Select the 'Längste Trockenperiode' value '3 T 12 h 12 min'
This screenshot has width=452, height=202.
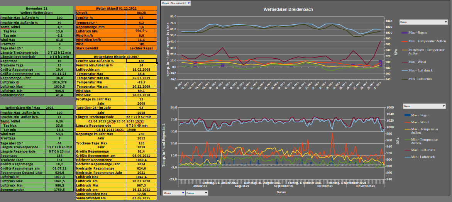(60, 52)
